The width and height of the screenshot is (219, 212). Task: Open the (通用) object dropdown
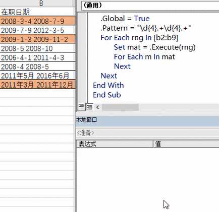(x=150, y=6)
